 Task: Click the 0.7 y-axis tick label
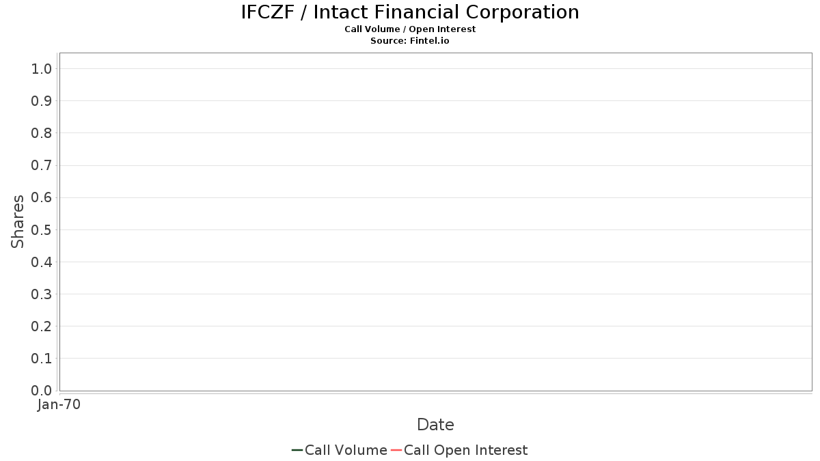pos(42,165)
